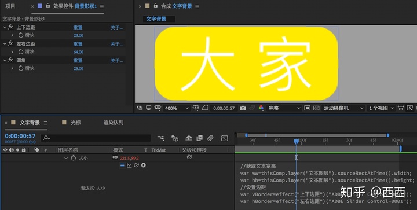The width and height of the screenshot is (417, 210).
Task: Click 重置 for 上下边距 effect
Action: pos(78,27)
